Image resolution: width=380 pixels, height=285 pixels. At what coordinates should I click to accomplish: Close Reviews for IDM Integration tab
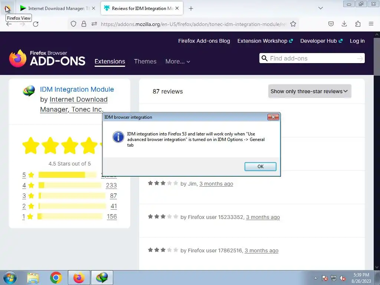pyautogui.click(x=177, y=8)
